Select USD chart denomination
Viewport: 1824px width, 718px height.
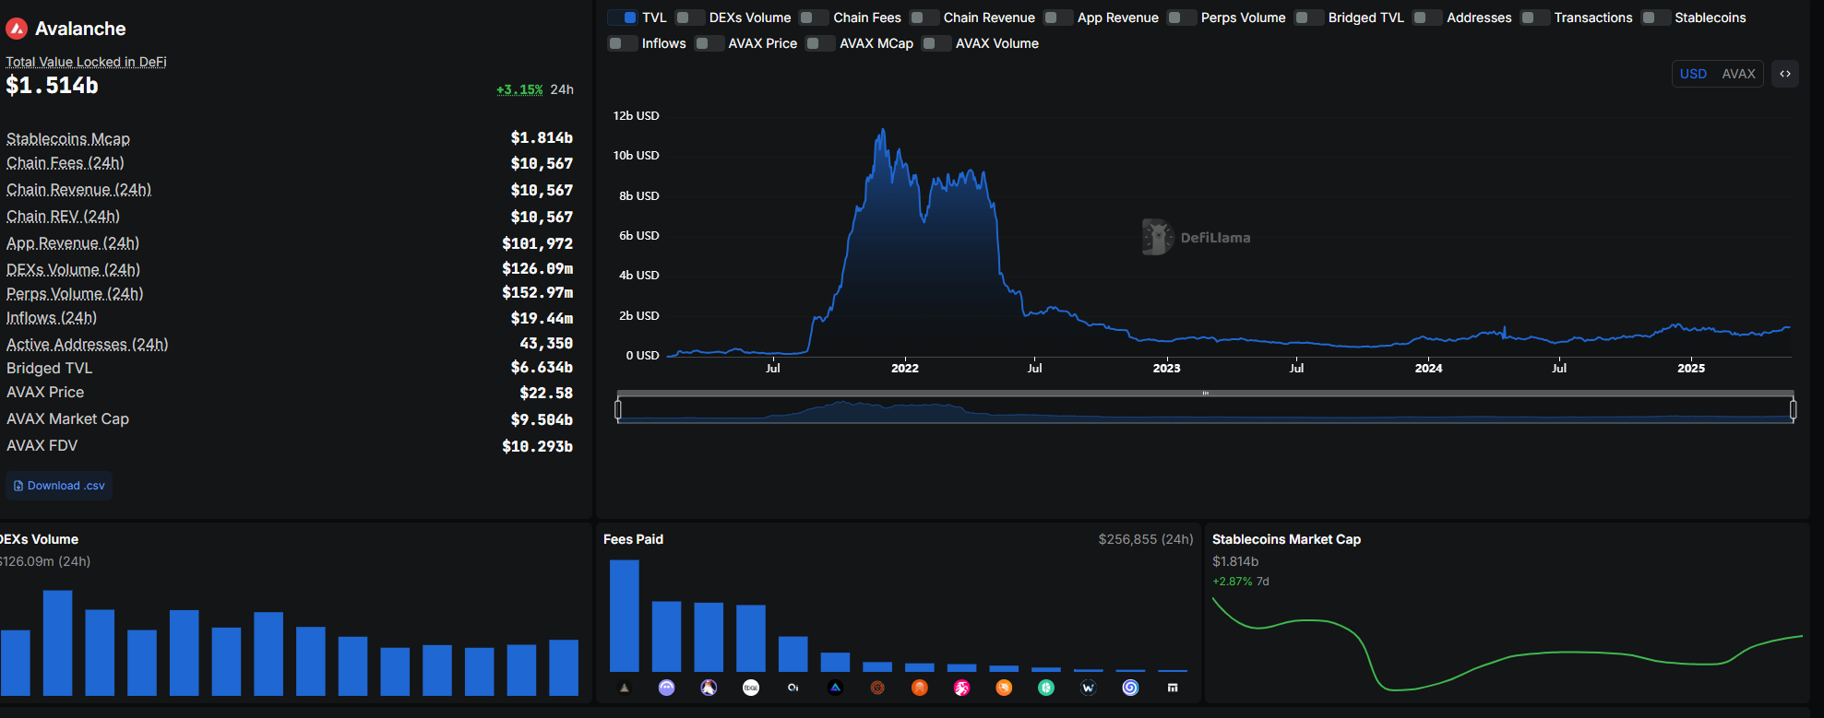1693,74
